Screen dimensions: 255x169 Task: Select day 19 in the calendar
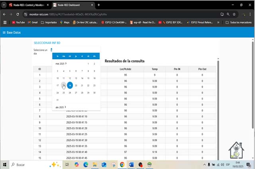pyautogui.click(x=70, y=85)
